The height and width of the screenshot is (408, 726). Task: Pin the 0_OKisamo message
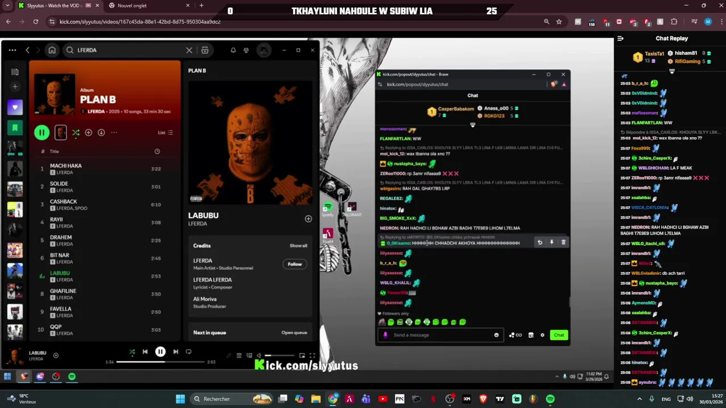point(551,243)
